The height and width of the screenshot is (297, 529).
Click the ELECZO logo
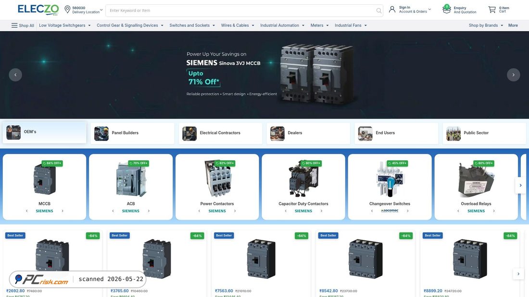[x=38, y=10]
